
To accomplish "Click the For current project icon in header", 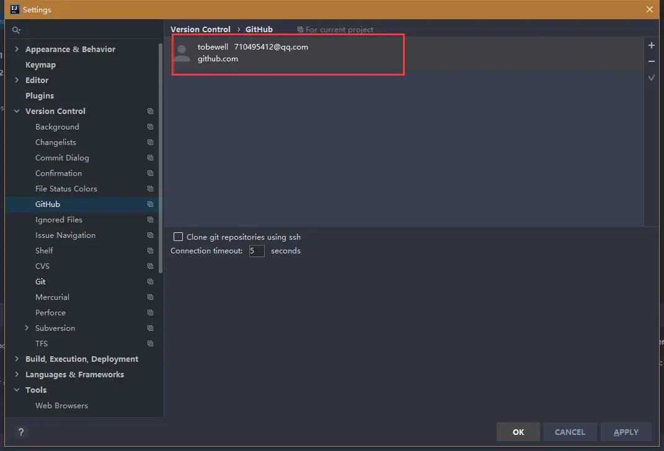I will tap(300, 30).
